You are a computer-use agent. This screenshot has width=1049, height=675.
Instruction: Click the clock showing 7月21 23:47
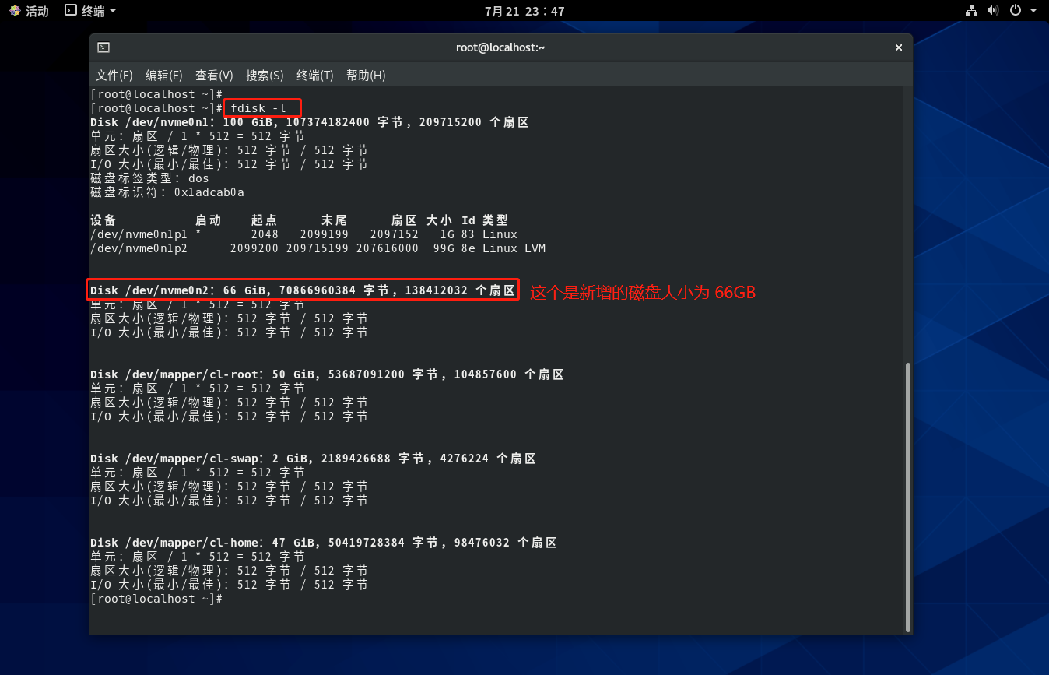coord(524,11)
